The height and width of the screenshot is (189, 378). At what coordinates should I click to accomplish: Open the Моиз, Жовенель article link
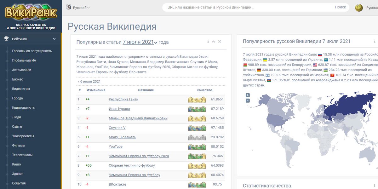point(122,137)
